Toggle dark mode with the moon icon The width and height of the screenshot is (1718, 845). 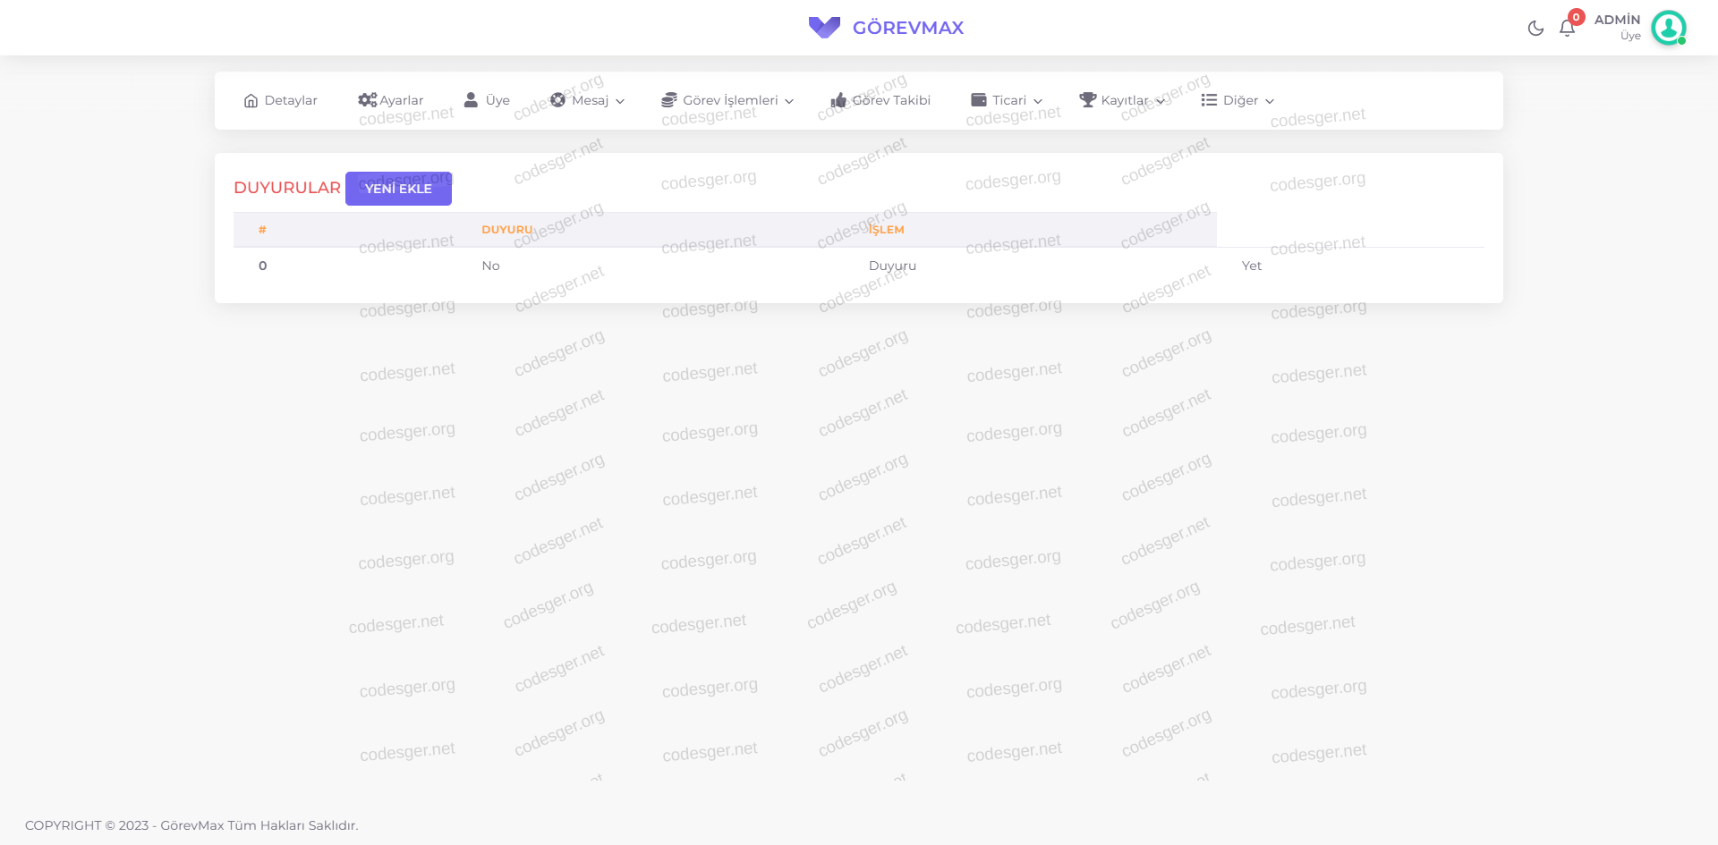coord(1535,29)
